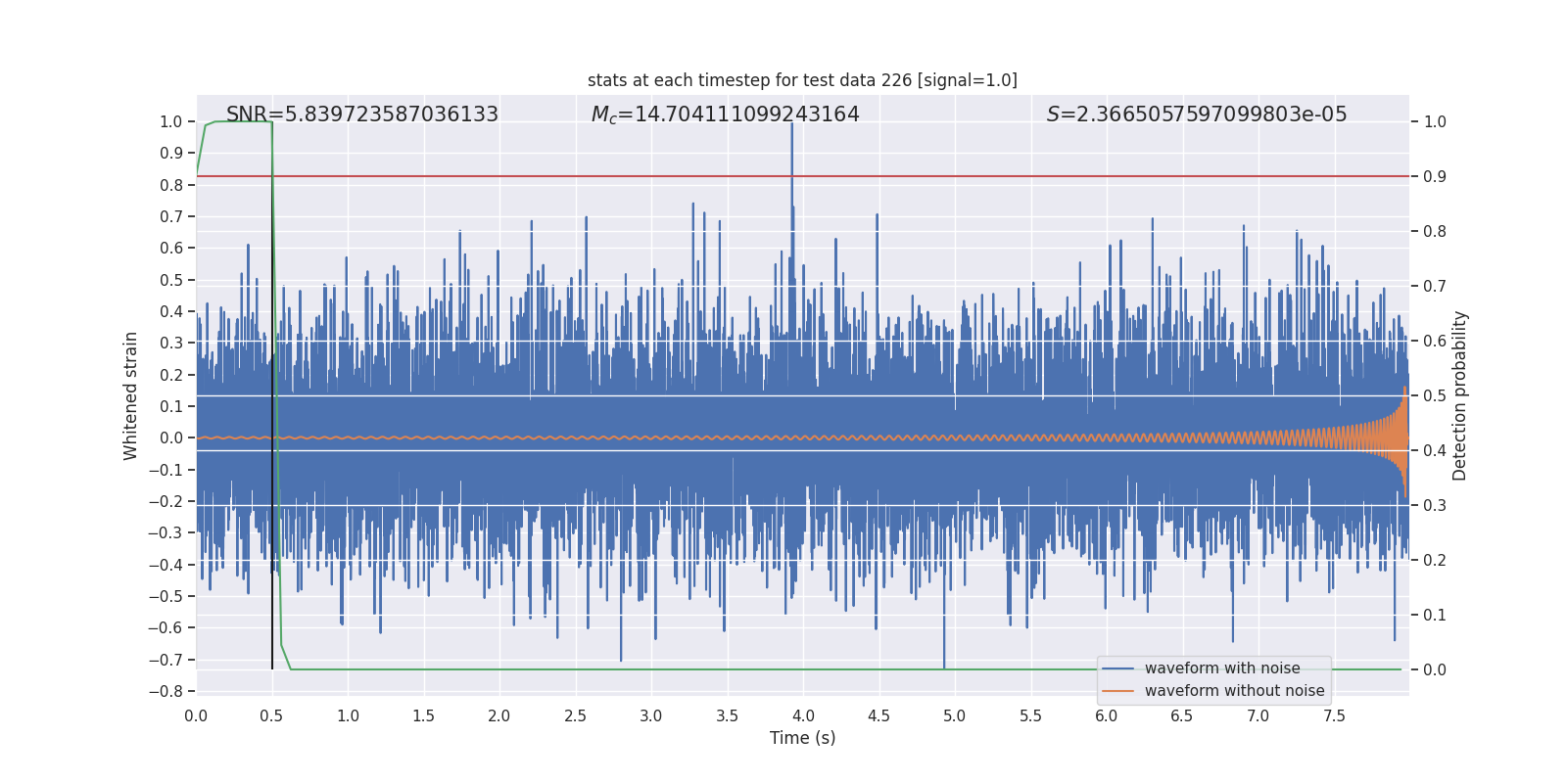Select the 0.7 Detection probability tick label
This screenshot has width=1567, height=783.
pos(1435,286)
